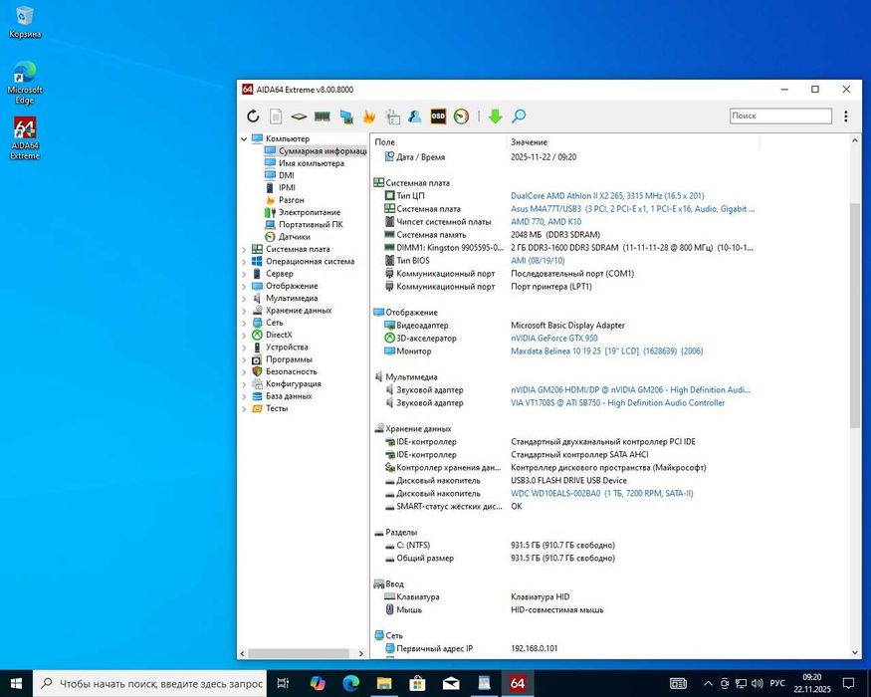871x697 pixels.
Task: Click WDC WD10EALS-002BA0 drive link
Action: (601, 493)
